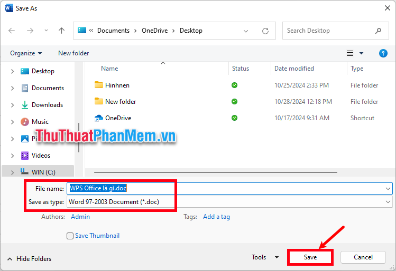396x271 pixels.
Task: Expand the address bar history dropdown
Action: point(246,31)
